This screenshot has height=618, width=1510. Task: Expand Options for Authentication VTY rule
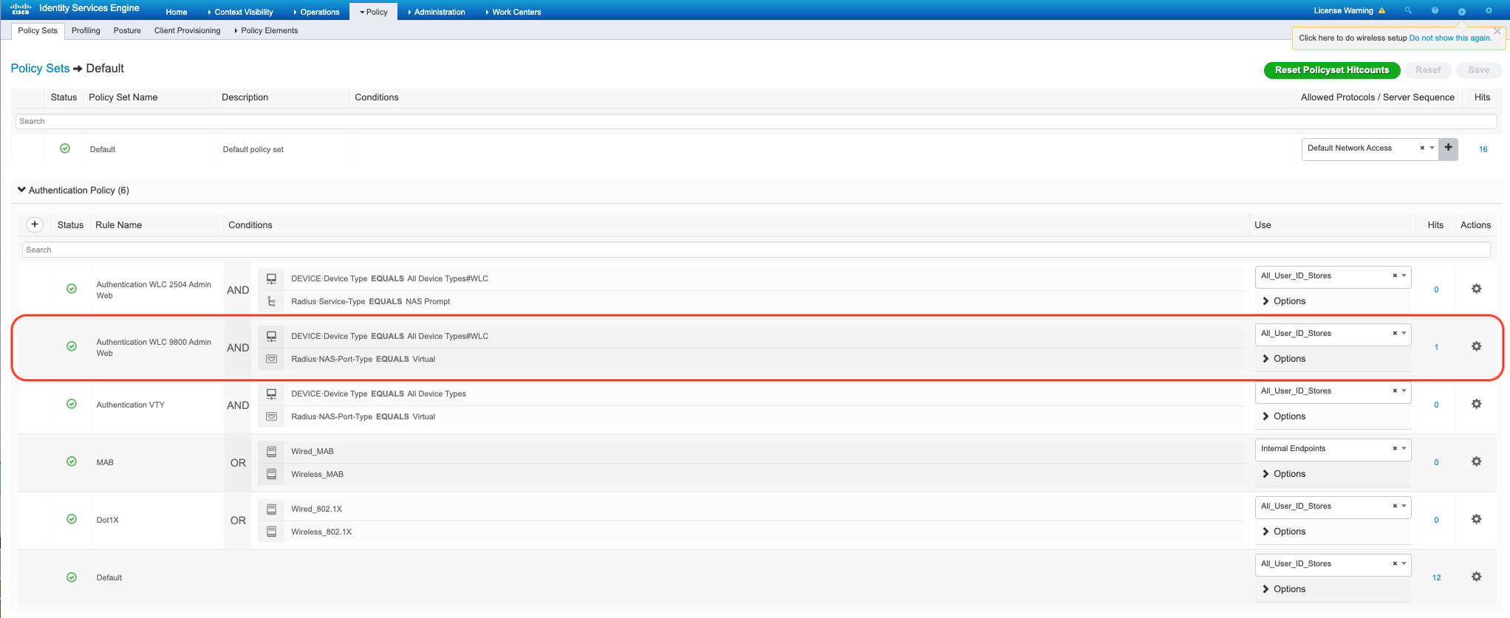click(1284, 416)
